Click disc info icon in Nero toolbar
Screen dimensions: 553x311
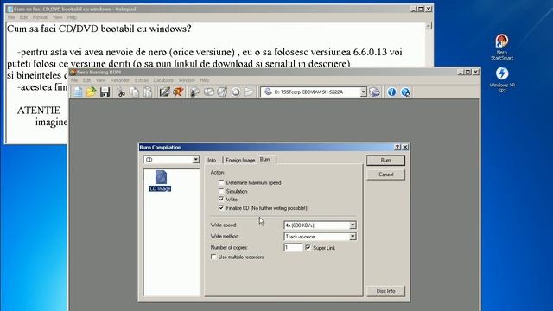click(x=209, y=92)
